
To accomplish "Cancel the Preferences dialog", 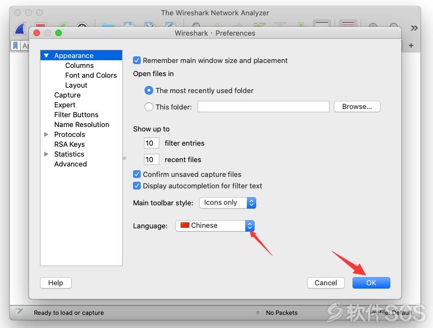I will tap(326, 283).
